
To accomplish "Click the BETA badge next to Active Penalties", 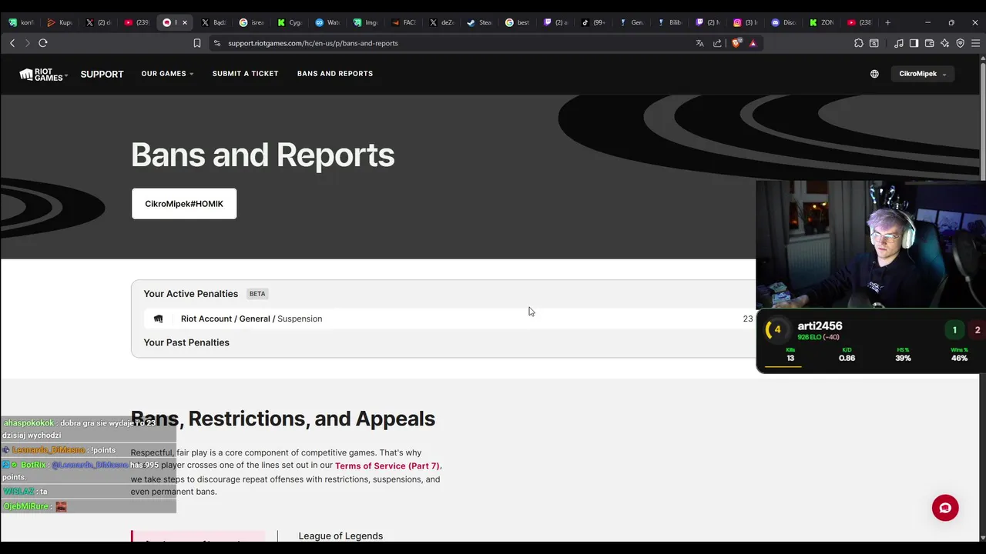I will click(257, 294).
